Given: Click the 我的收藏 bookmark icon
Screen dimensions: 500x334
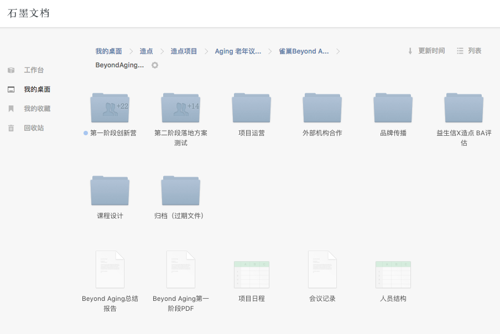Looking at the screenshot, I should pyautogui.click(x=11, y=109).
